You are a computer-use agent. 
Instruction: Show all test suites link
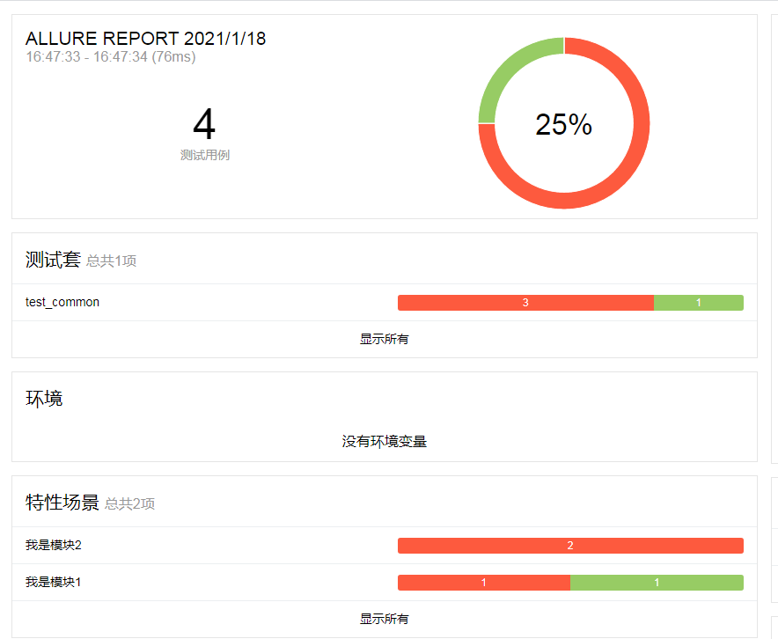click(384, 340)
